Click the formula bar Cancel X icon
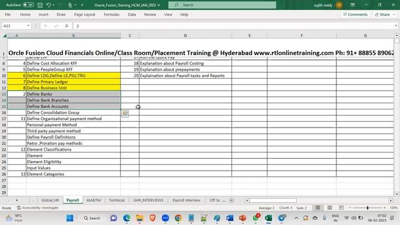Viewport: 400px width, 225px height. [46, 26]
